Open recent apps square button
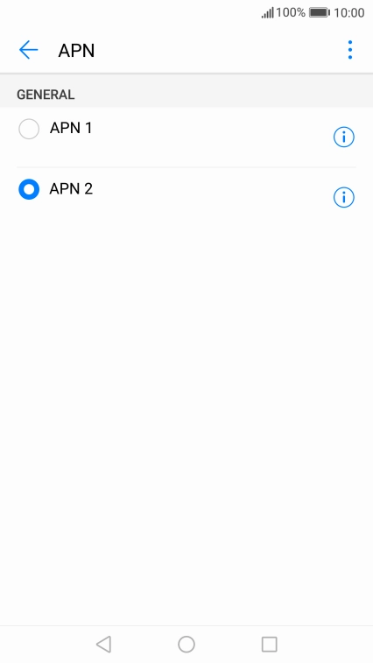 point(270,645)
